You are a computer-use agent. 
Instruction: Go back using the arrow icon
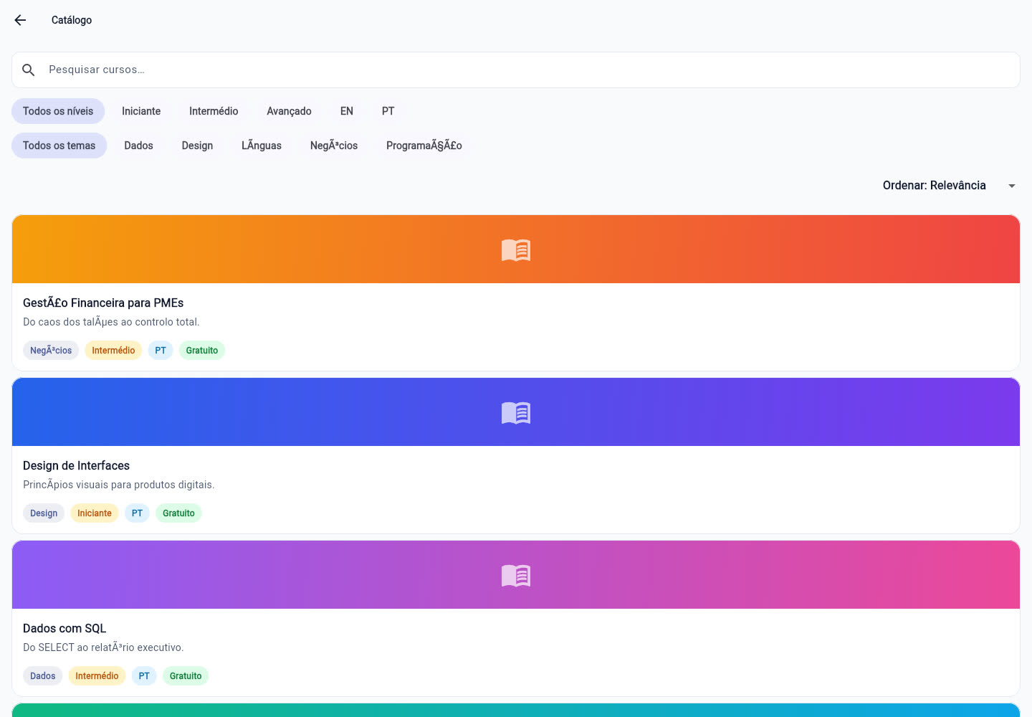tap(20, 20)
